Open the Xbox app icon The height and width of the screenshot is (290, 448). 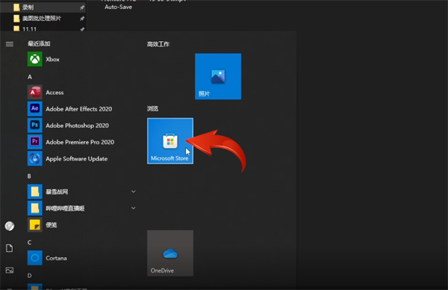click(35, 59)
